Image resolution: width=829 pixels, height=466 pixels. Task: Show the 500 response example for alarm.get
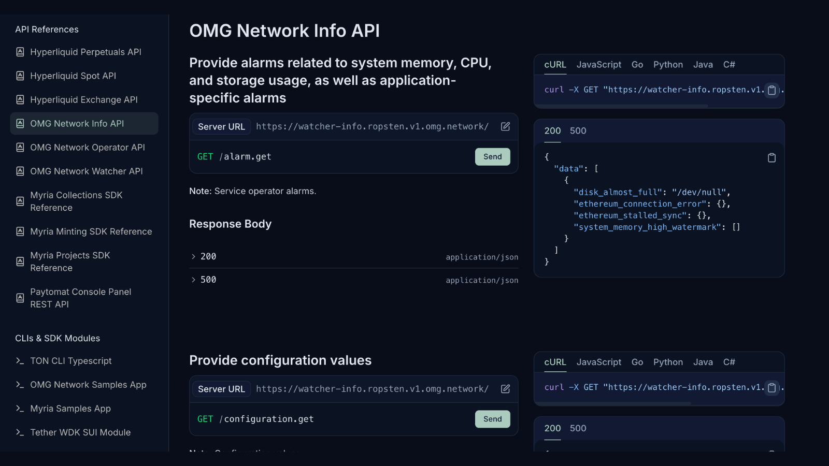578,131
